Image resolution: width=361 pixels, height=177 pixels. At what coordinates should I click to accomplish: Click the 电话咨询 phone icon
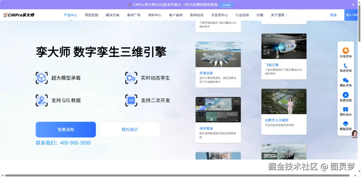click(x=346, y=65)
